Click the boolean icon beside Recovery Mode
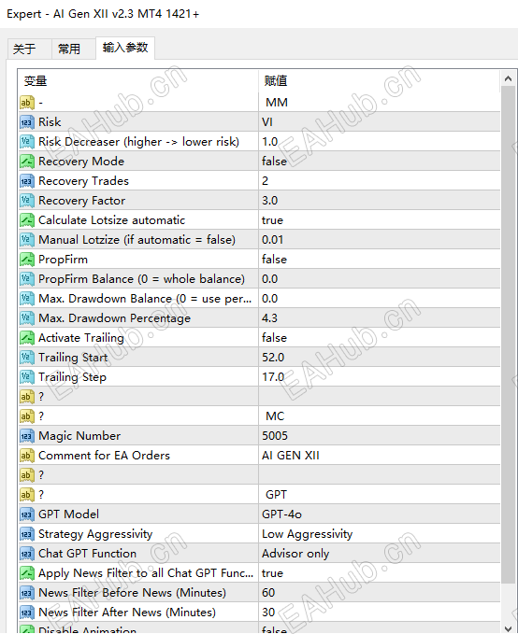Screen dimensions: 518x634 [27, 162]
